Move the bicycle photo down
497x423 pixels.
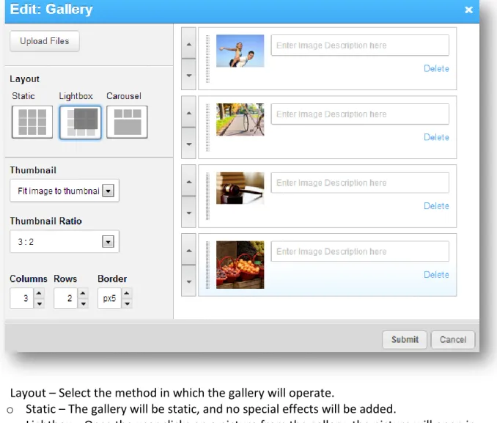[189, 144]
